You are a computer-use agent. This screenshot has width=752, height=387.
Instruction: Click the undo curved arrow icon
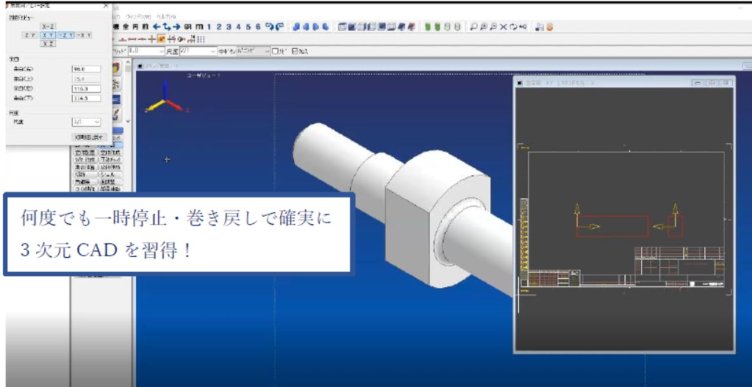click(x=269, y=27)
